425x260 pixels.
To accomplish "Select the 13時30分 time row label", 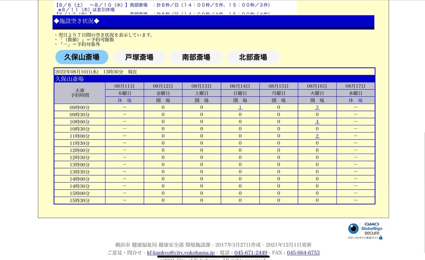I will pos(80,172).
